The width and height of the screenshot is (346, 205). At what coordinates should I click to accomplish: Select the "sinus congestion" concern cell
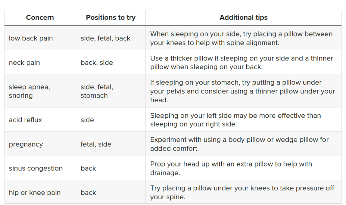(x=36, y=168)
